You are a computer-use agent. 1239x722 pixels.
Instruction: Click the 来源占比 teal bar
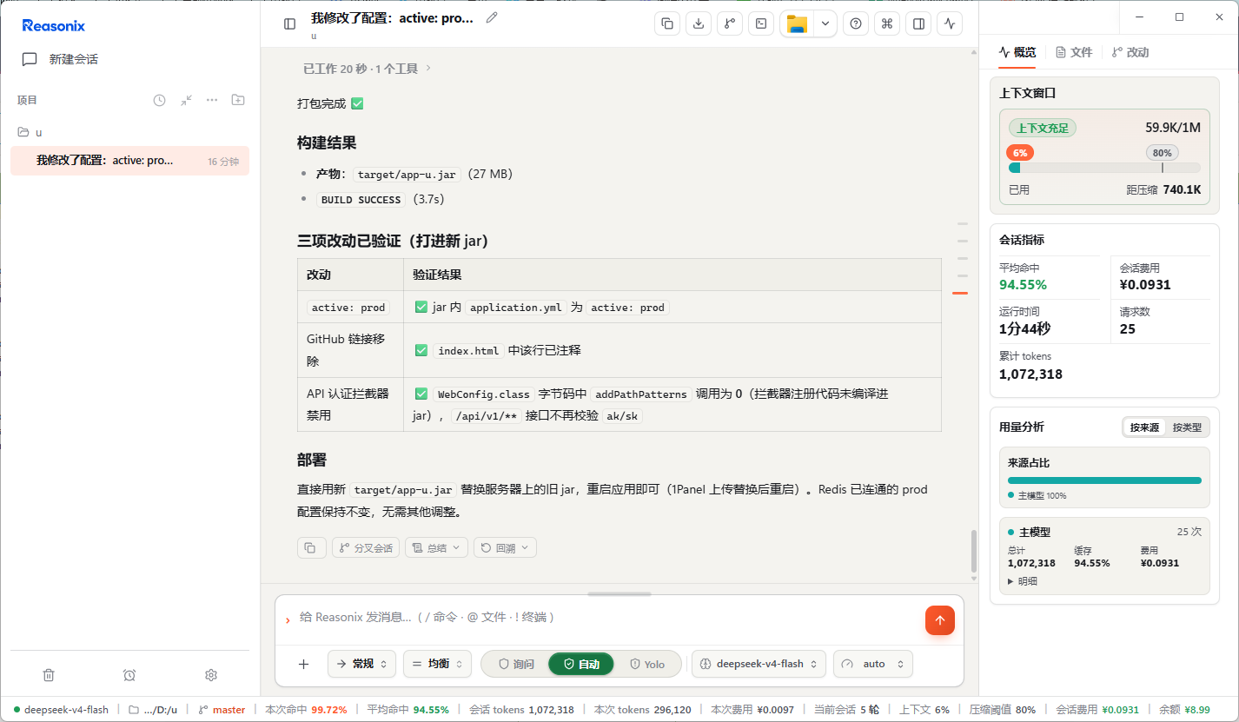(x=1104, y=480)
